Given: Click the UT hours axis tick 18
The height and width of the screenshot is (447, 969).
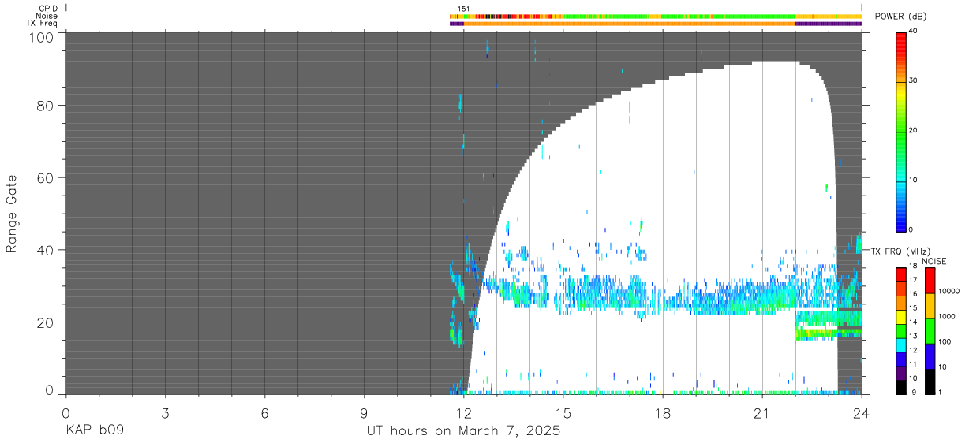Looking at the screenshot, I should tap(663, 413).
